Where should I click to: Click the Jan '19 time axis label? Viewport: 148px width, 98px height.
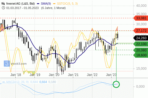[x=35, y=75]
